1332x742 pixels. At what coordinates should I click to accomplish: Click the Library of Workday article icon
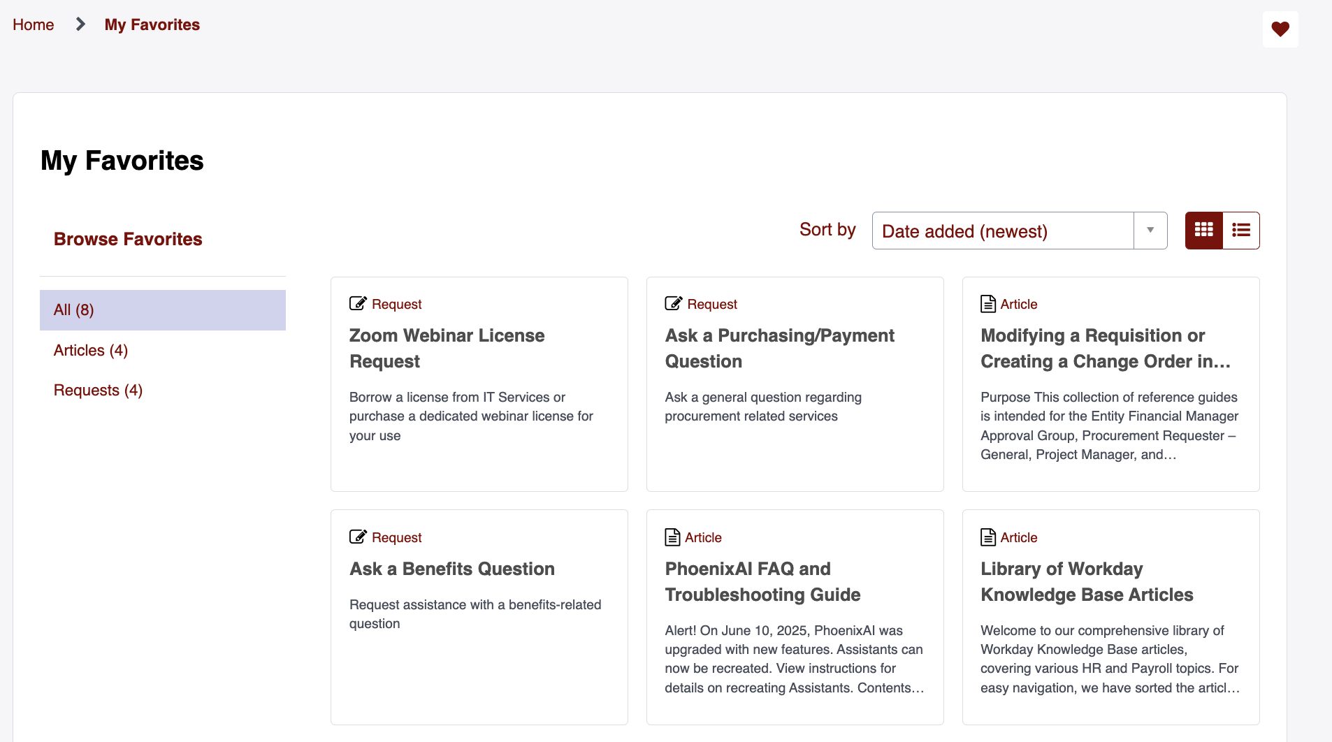coord(988,537)
